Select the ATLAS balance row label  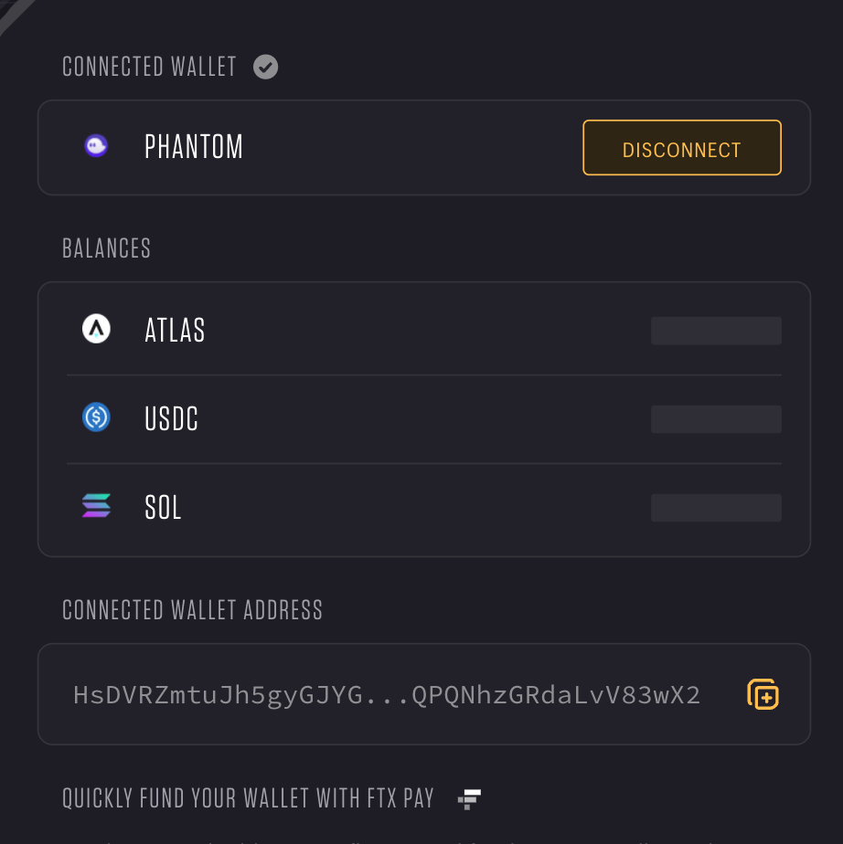point(175,330)
